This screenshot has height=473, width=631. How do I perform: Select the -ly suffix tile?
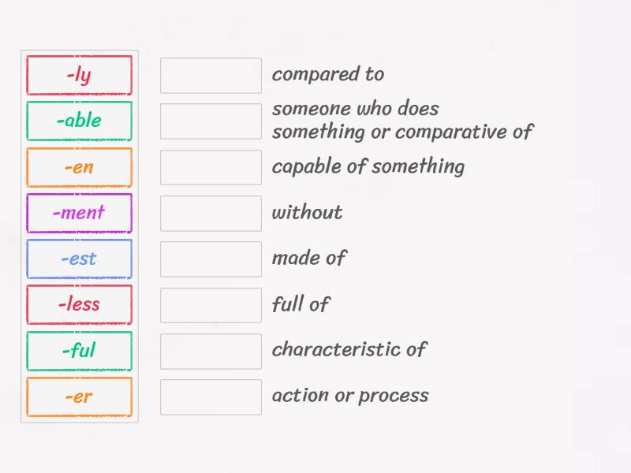[79, 75]
